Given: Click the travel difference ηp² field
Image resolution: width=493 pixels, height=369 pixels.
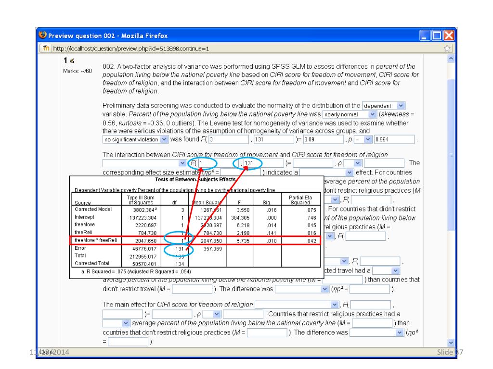Looking at the screenshot, I should click(x=370, y=289).
